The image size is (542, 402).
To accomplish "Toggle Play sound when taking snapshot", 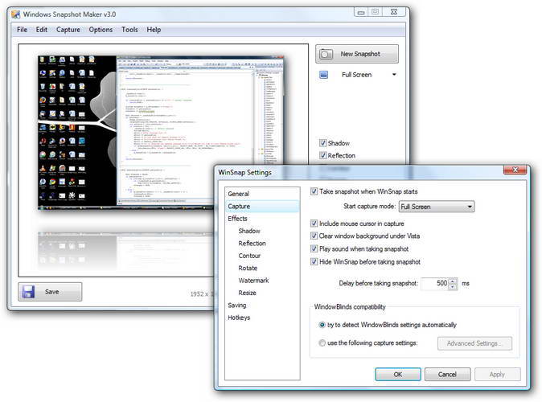I will [314, 248].
